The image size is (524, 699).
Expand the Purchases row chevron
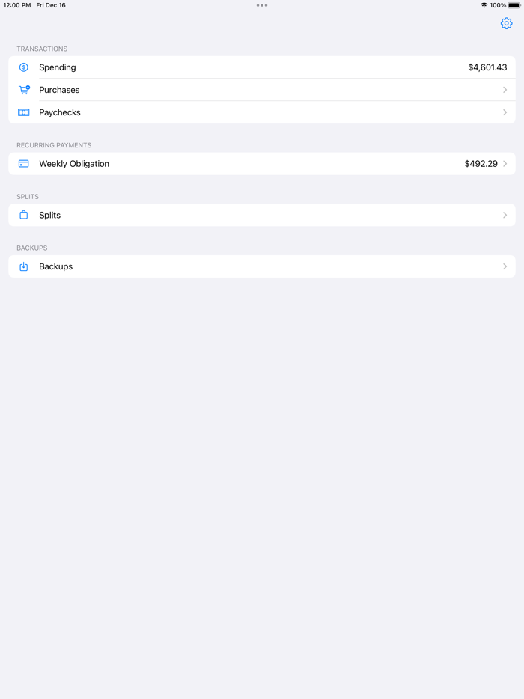point(506,90)
